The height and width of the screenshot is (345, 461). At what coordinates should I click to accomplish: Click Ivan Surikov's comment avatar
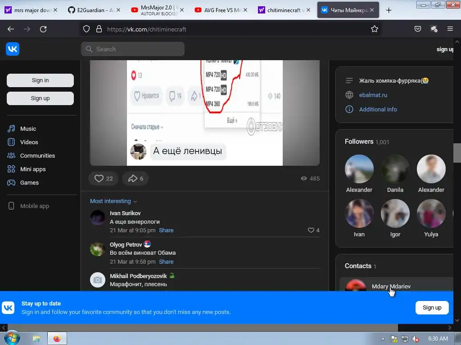click(x=98, y=218)
